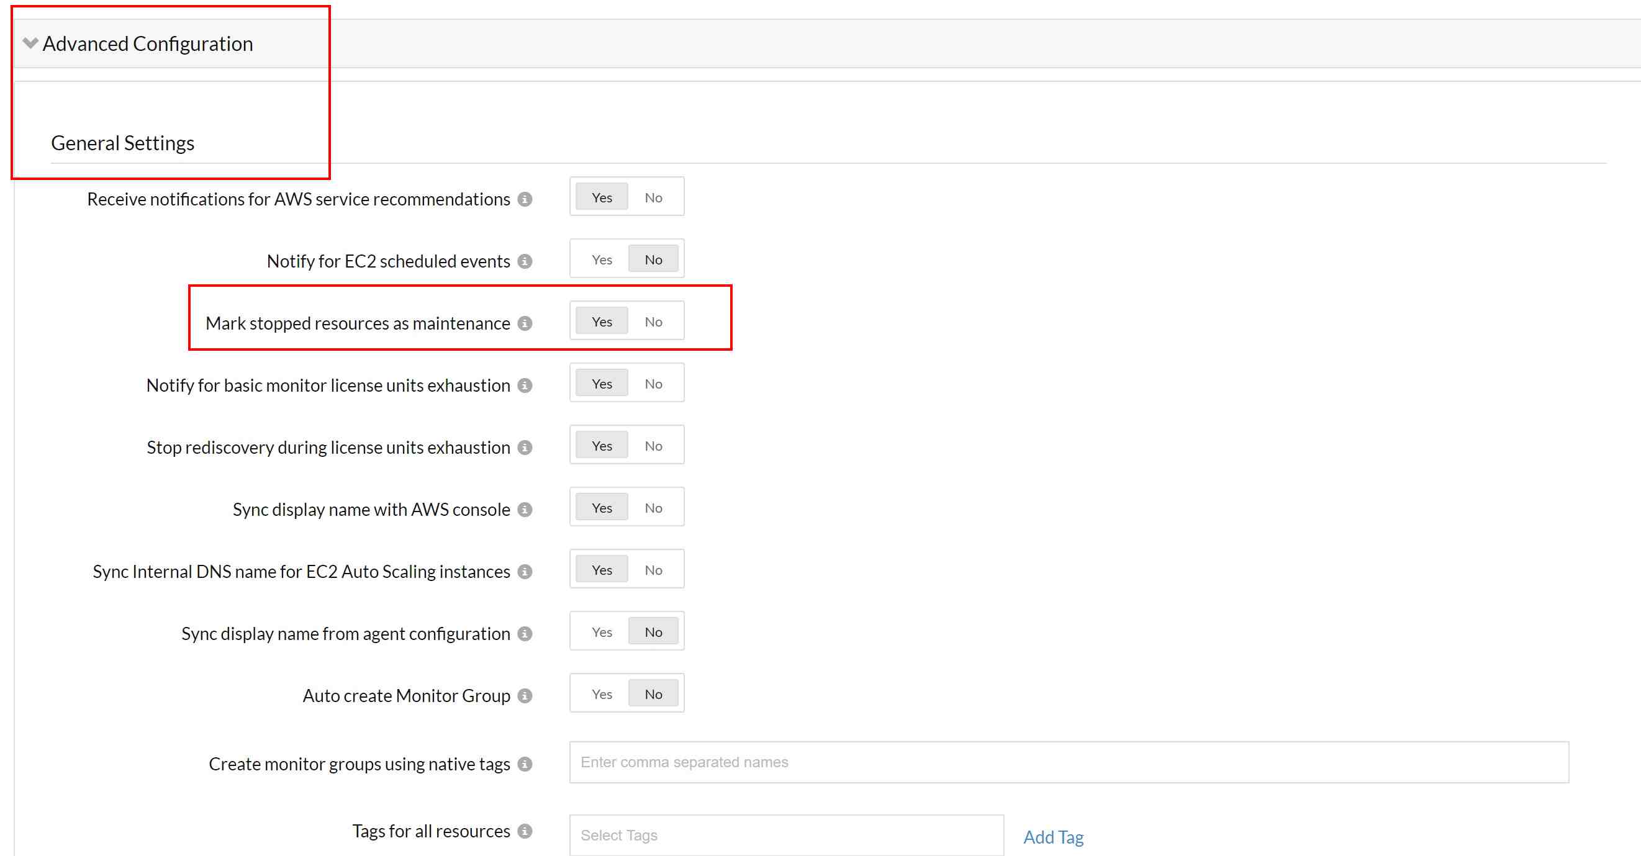Click info icon for Sync Internal DNS name
This screenshot has height=856, width=1641.
525,572
